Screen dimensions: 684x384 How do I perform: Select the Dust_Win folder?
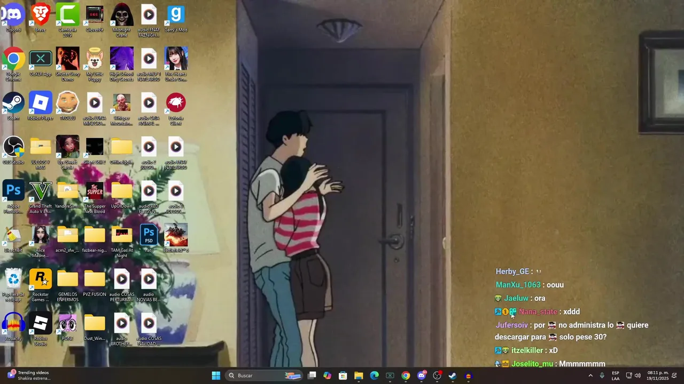point(95,327)
